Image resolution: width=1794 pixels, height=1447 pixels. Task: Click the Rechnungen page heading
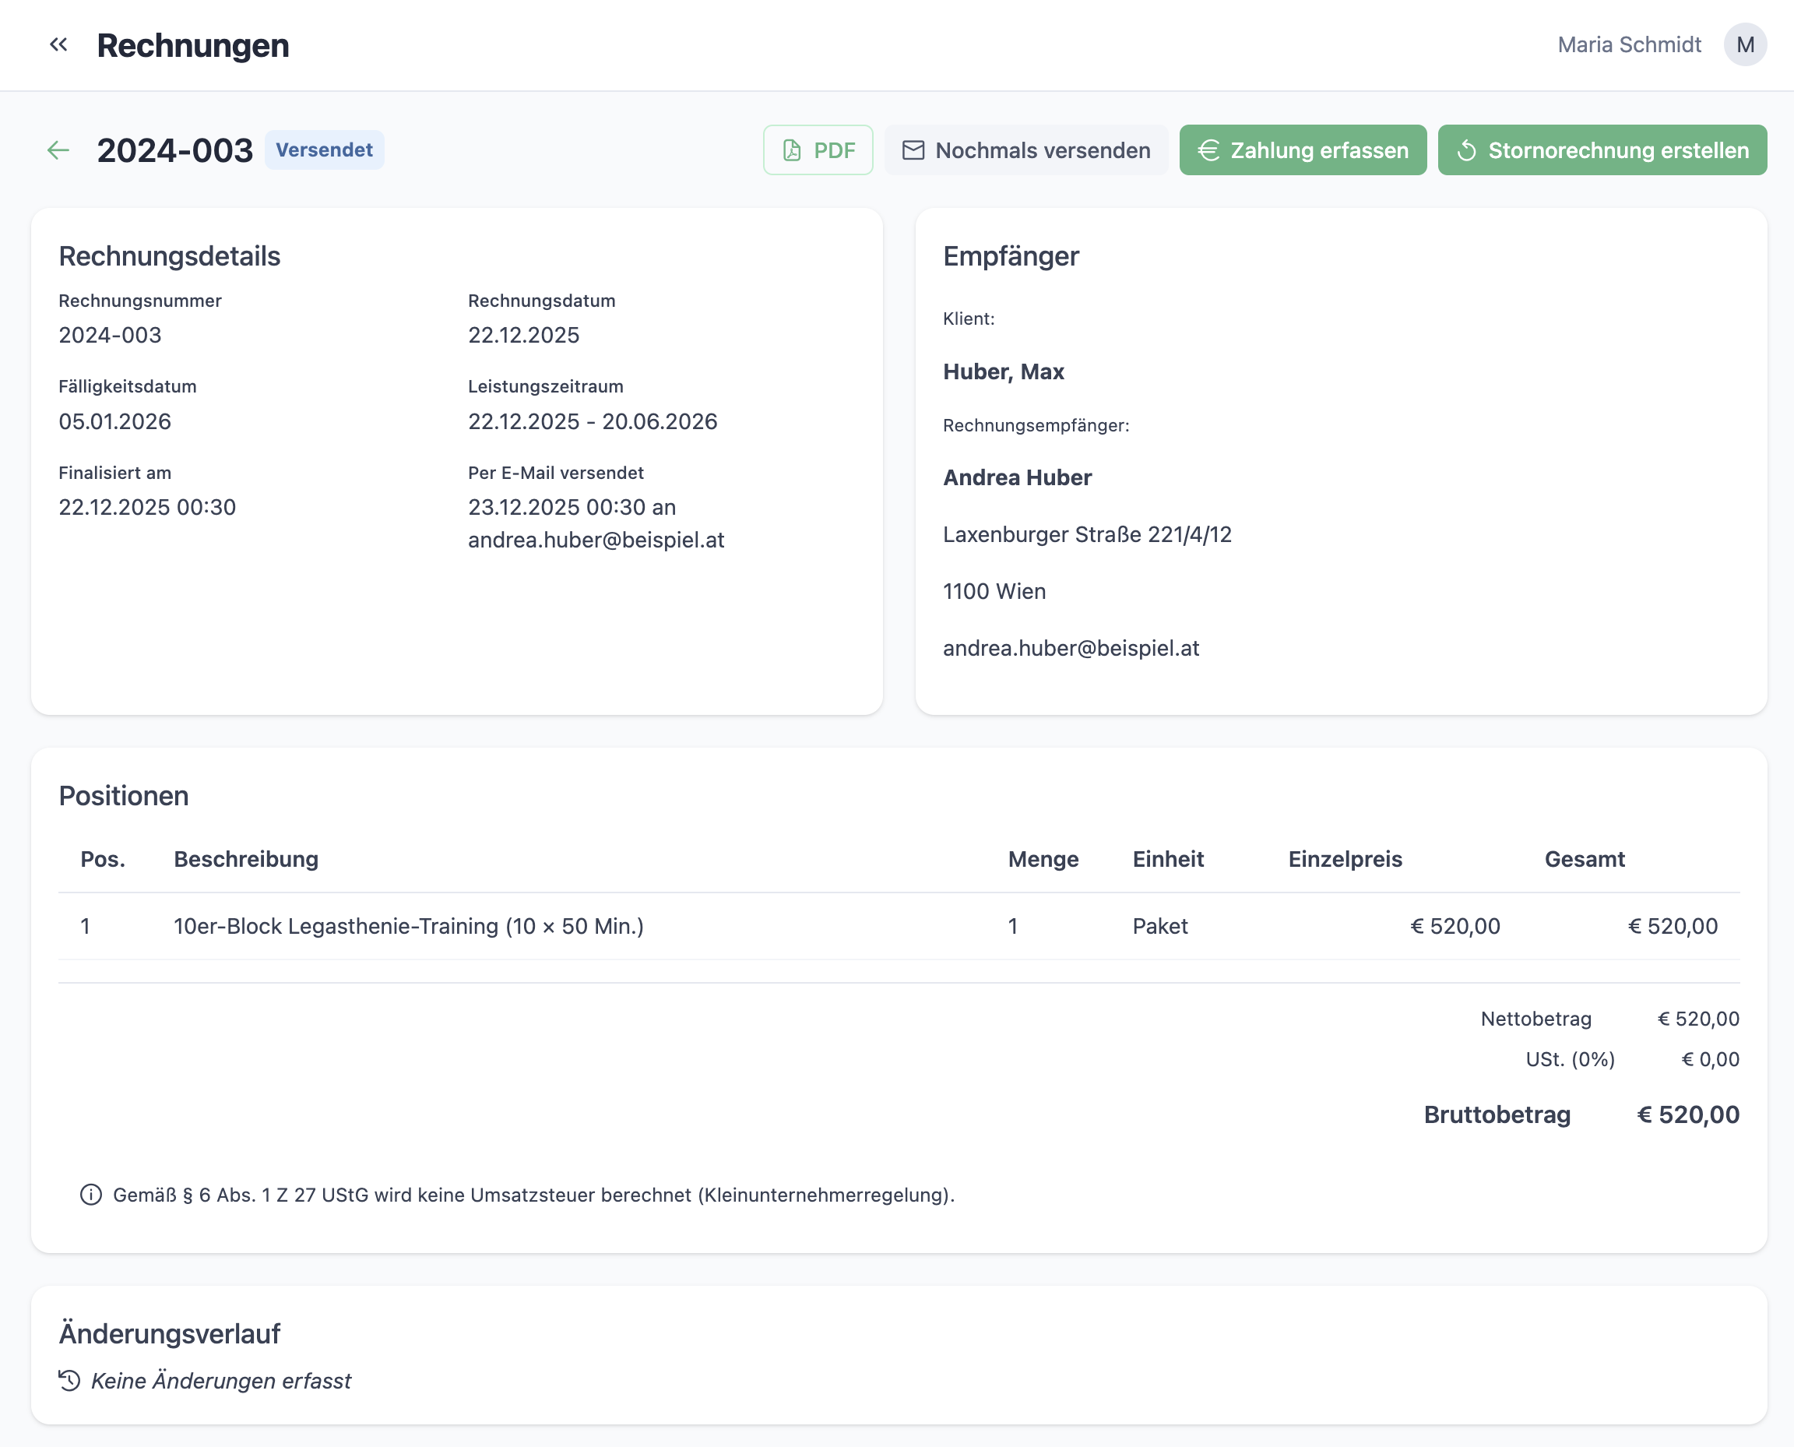(x=192, y=45)
